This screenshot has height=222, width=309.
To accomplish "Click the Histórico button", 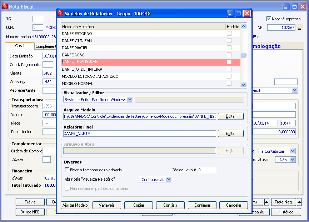I will coord(286,212).
